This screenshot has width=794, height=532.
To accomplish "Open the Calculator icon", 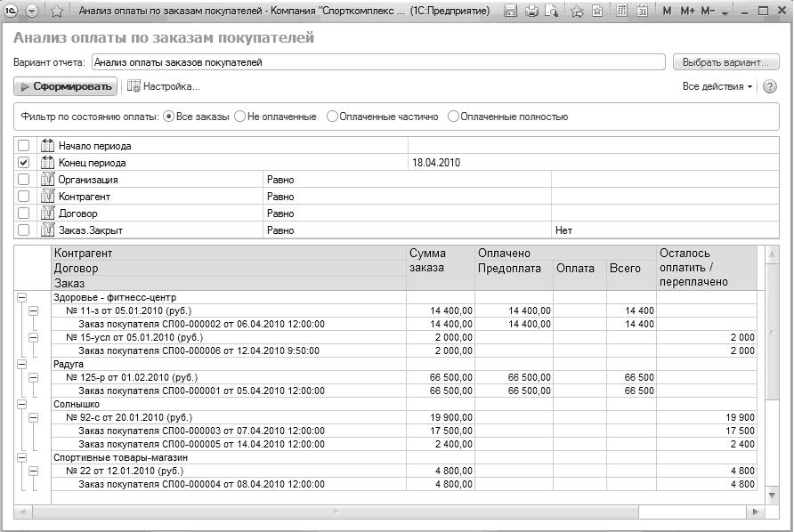I will click(x=621, y=11).
